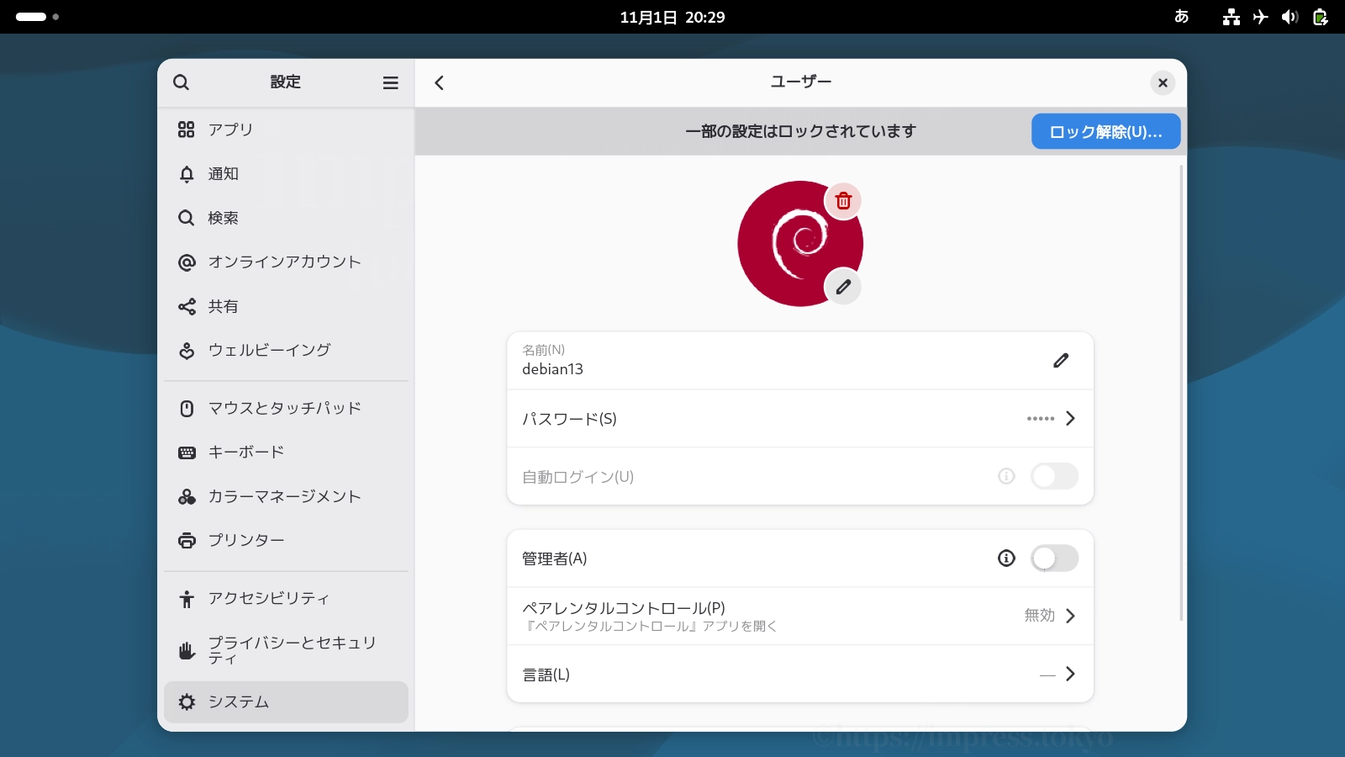1345x757 pixels.
Task: Click the ロック解除(U)... unlock button
Action: pyautogui.click(x=1105, y=131)
